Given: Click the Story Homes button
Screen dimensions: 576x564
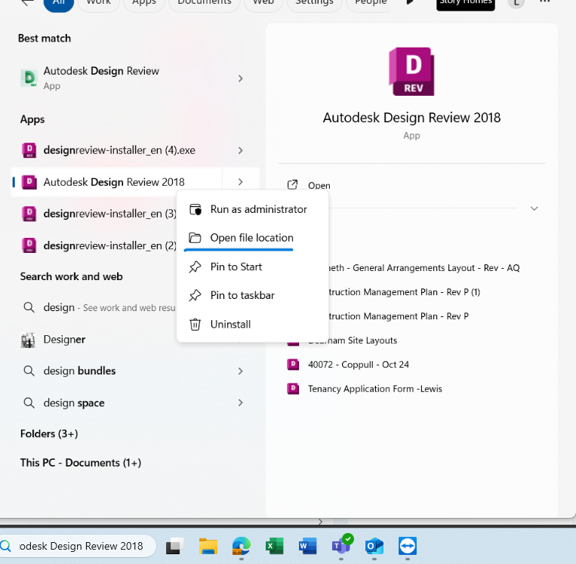Looking at the screenshot, I should point(466,3).
